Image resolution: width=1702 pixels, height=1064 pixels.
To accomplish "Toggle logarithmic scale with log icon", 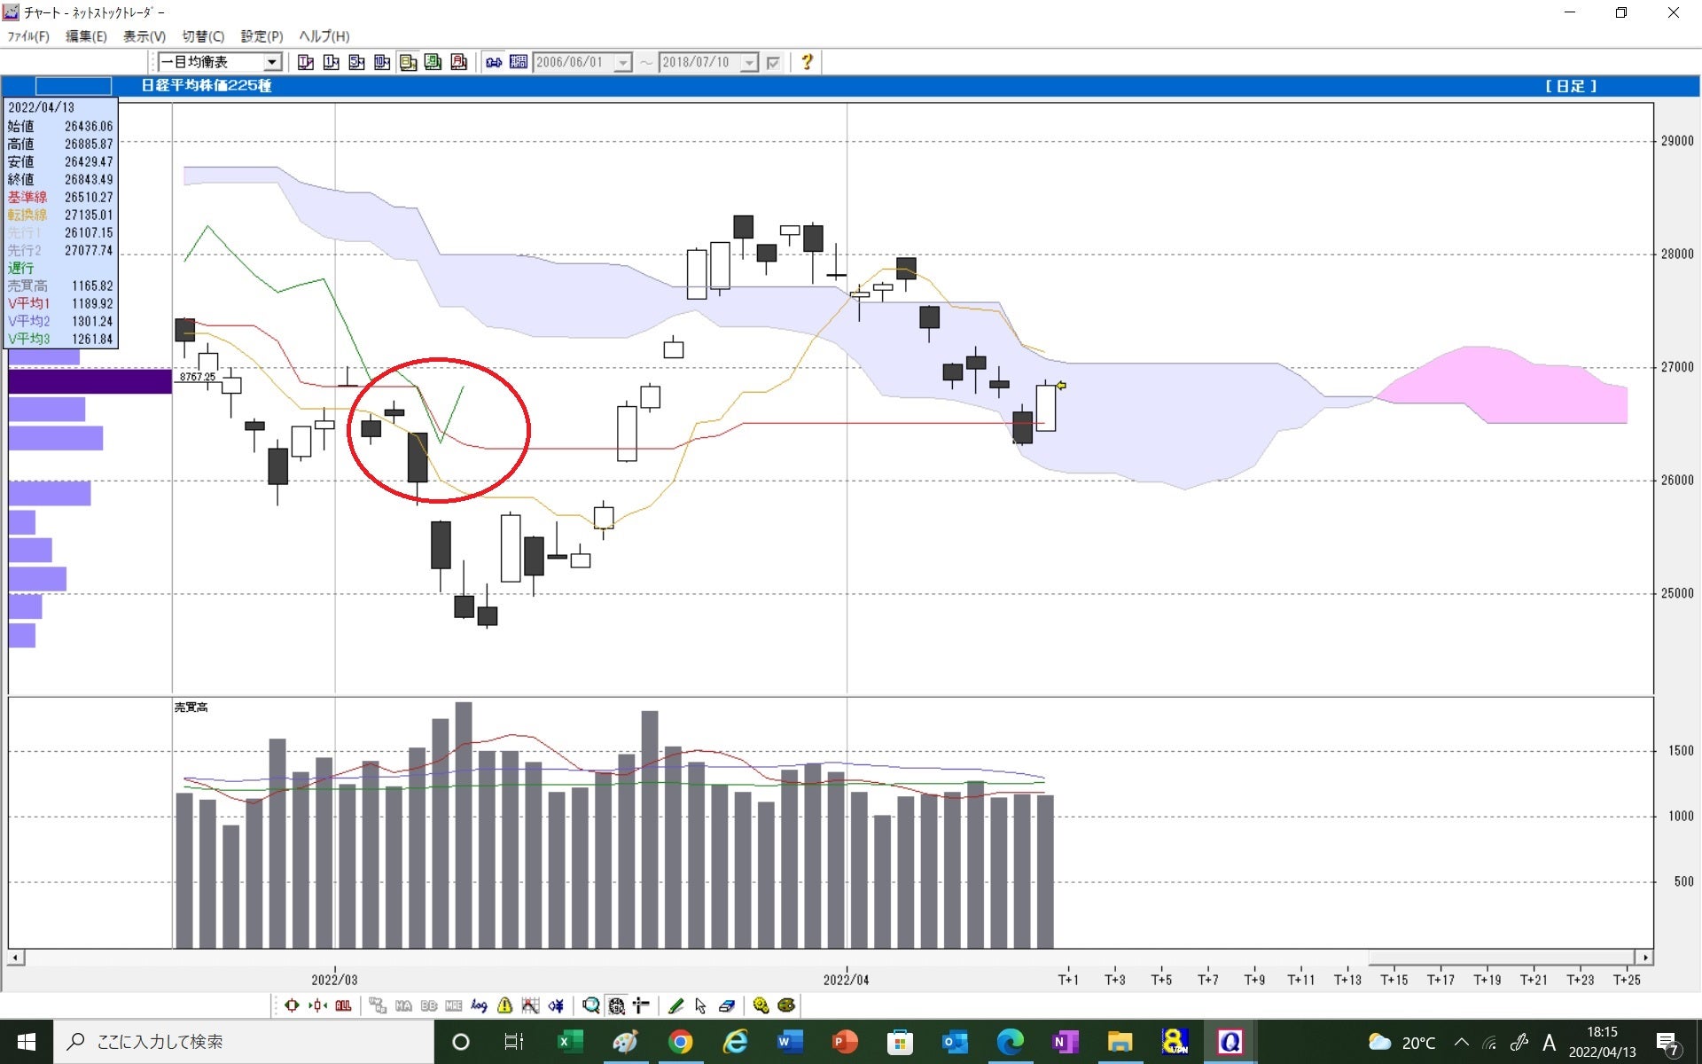I will pyautogui.click(x=480, y=1005).
